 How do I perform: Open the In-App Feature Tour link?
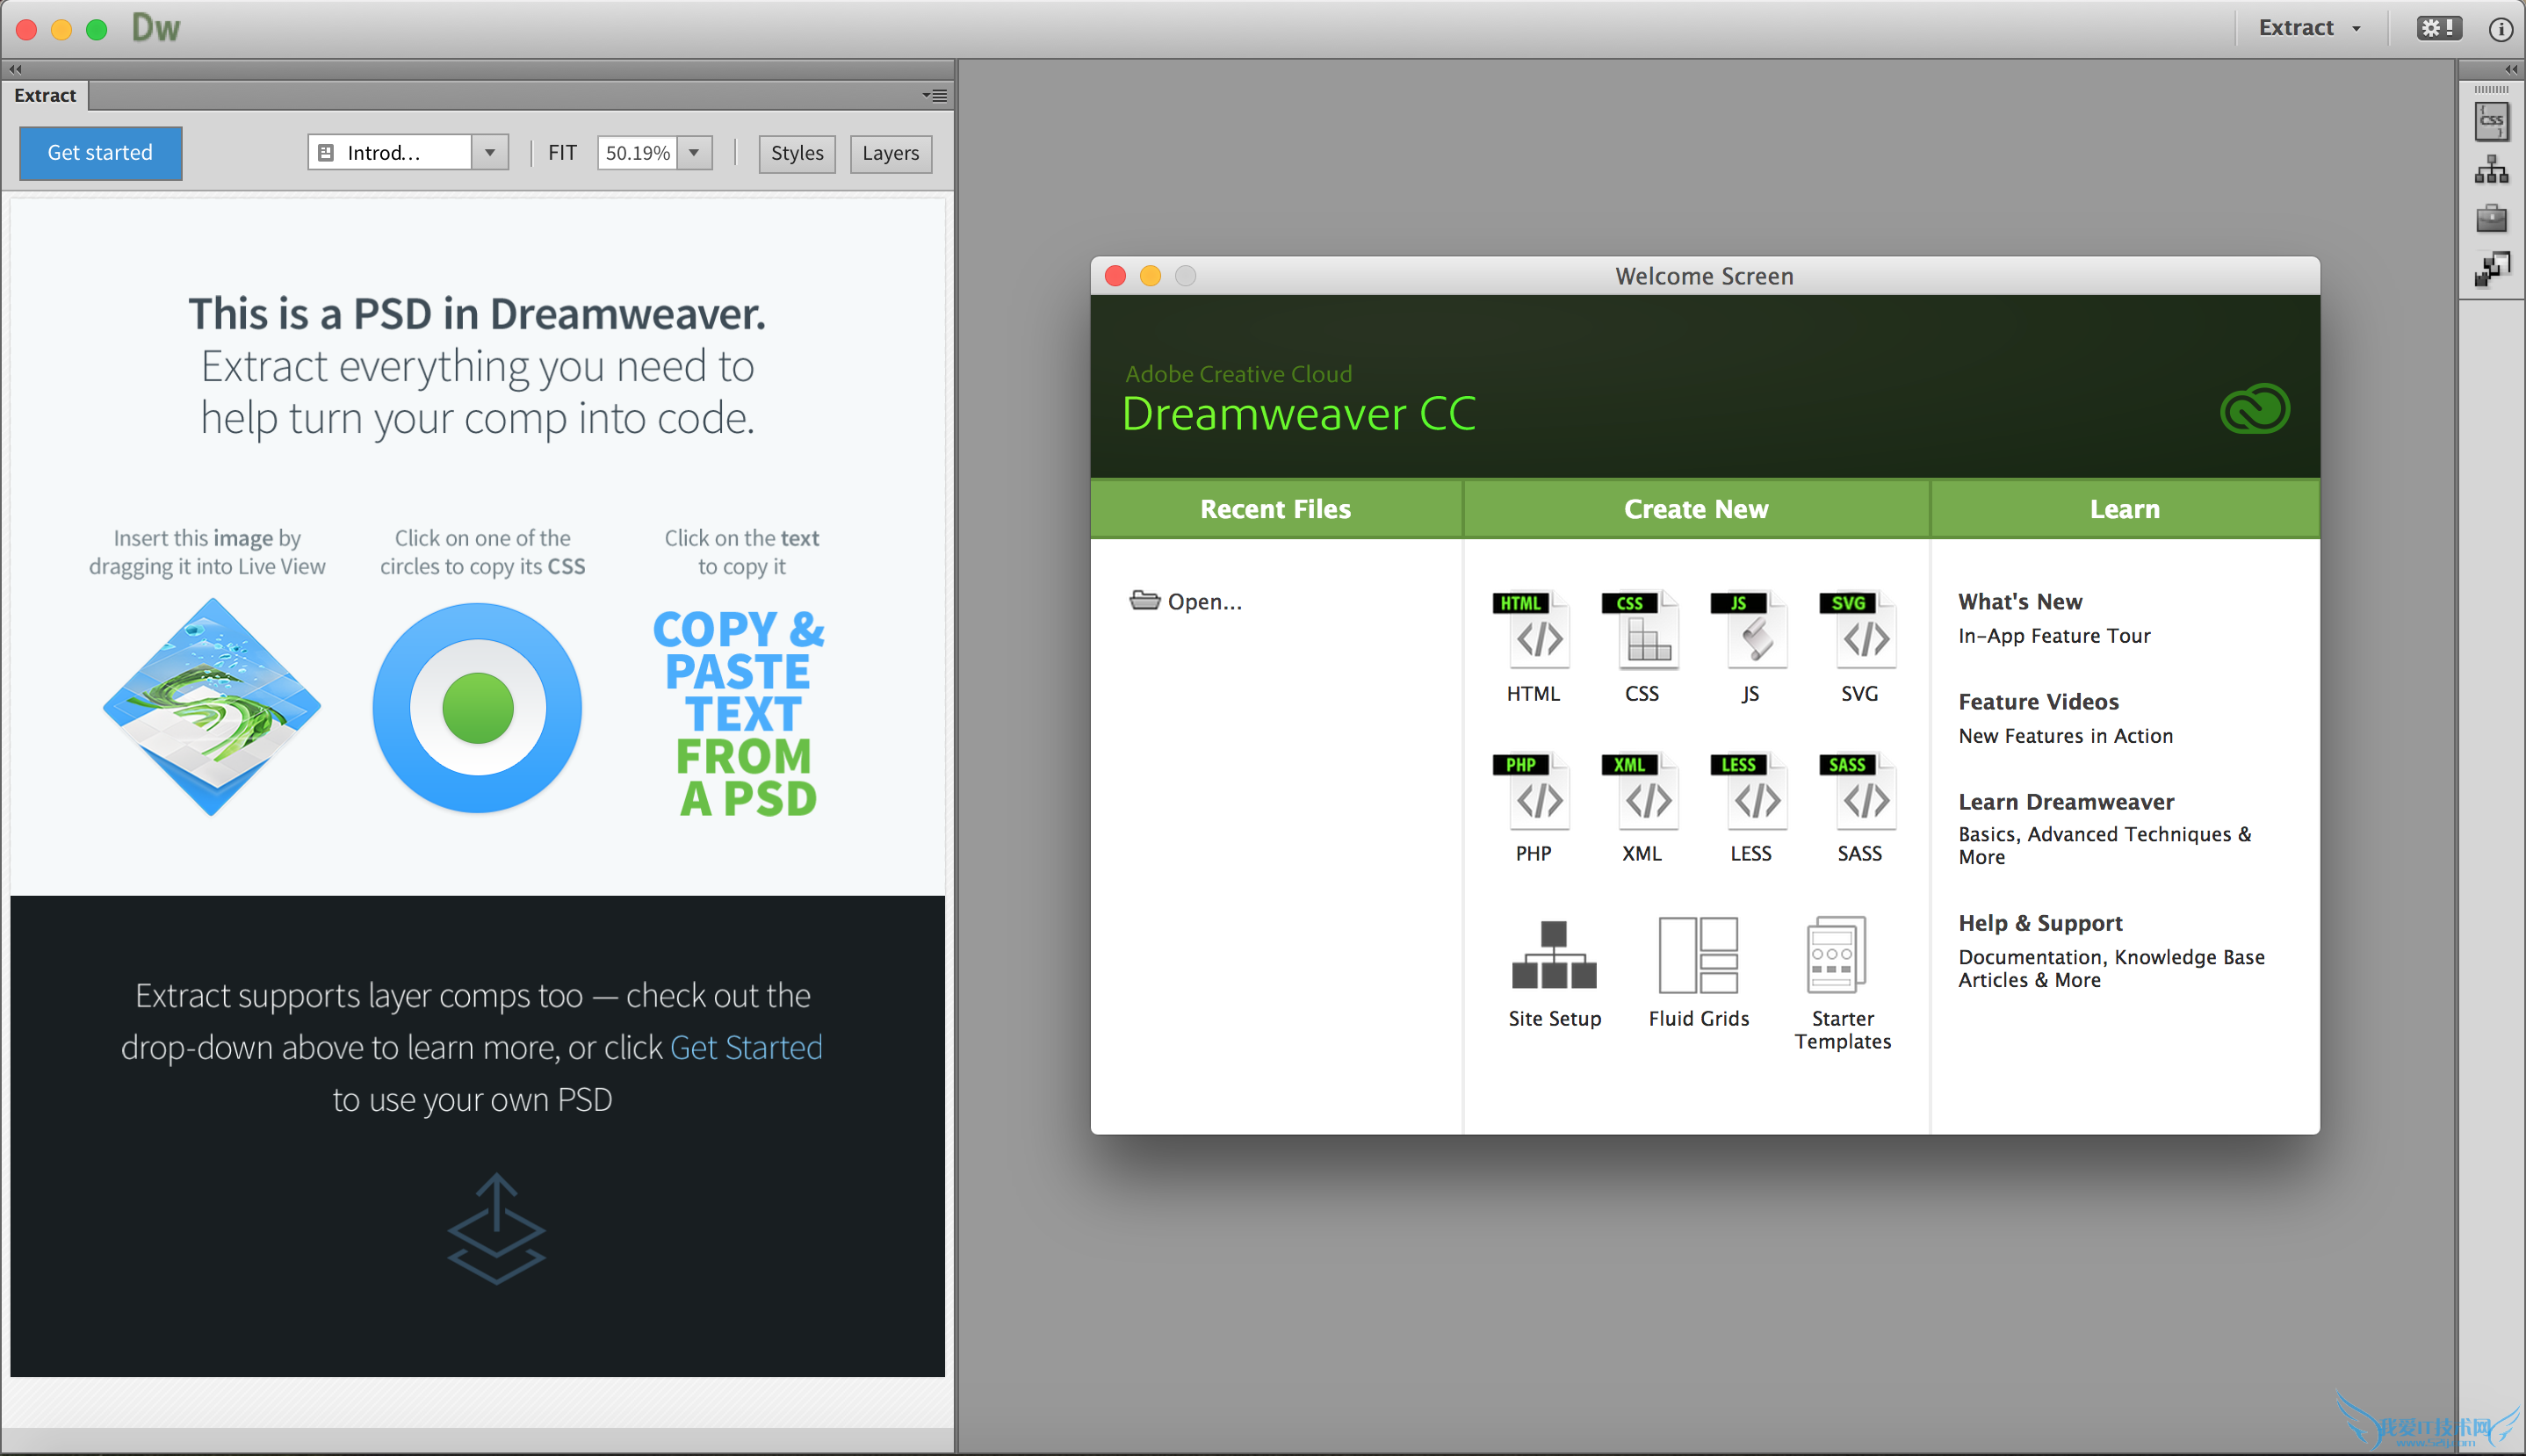pyautogui.click(x=2053, y=636)
